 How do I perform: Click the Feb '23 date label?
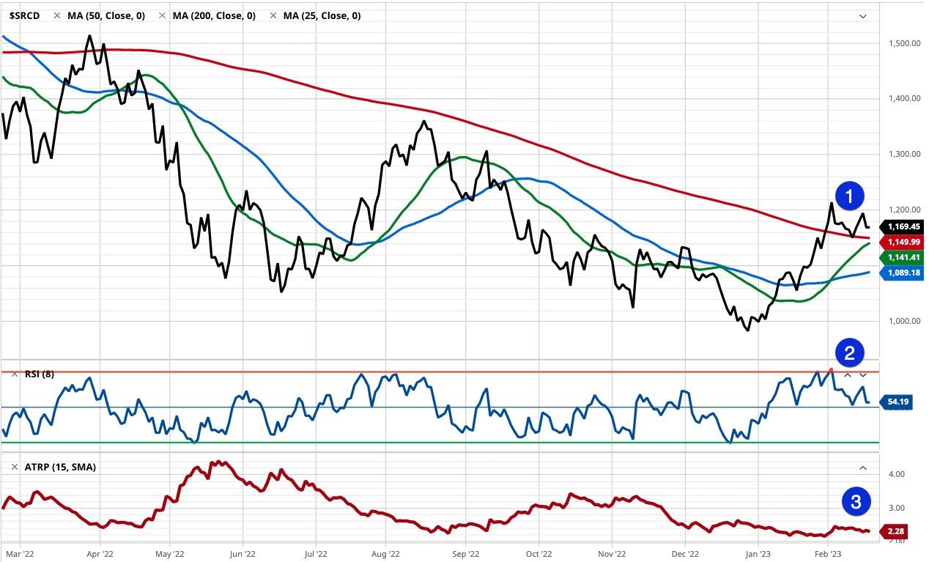tap(828, 555)
